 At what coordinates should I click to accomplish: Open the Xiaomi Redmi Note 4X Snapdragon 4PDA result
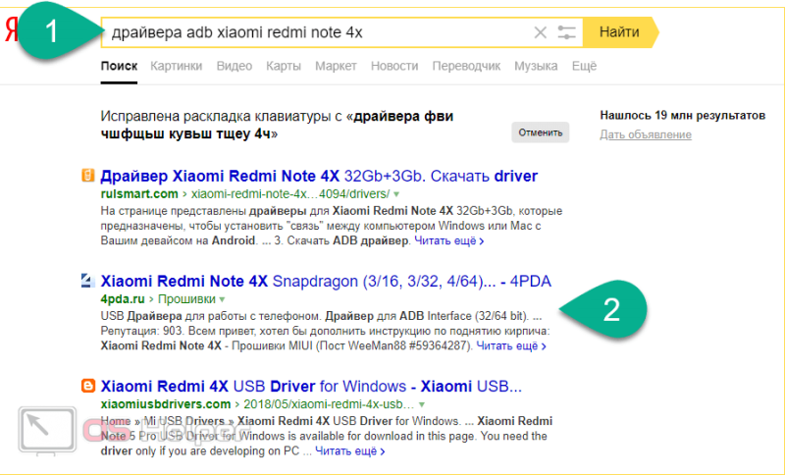tap(326, 282)
